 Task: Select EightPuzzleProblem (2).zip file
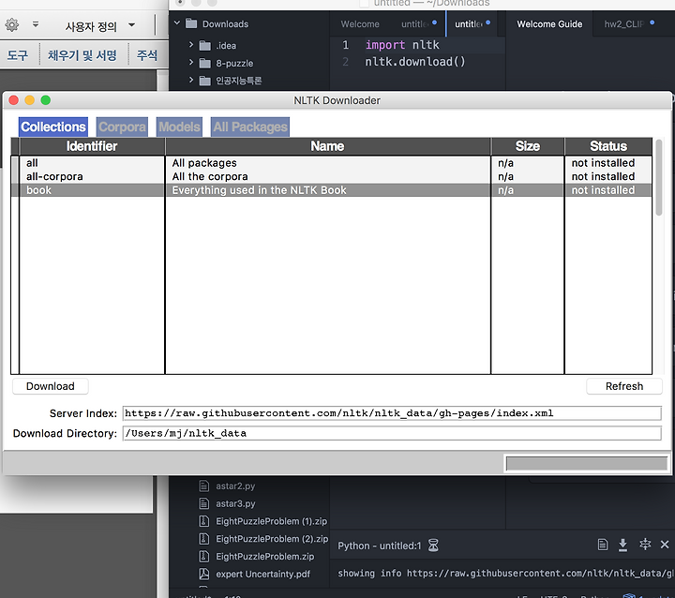click(x=272, y=539)
